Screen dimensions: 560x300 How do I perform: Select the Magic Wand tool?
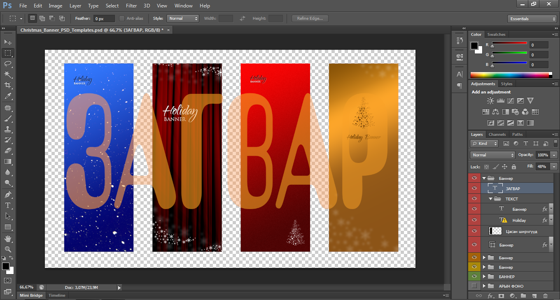[x=8, y=74]
